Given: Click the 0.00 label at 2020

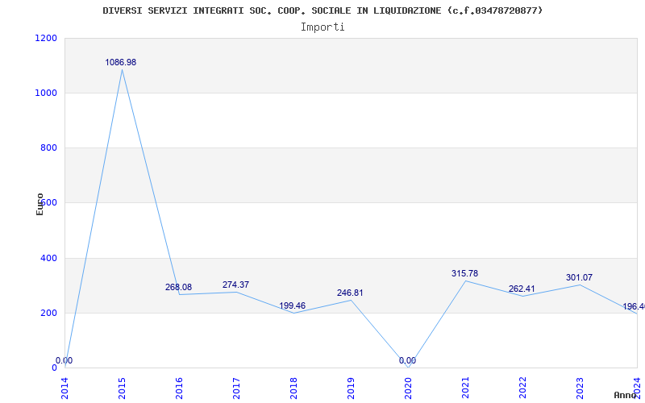Looking at the screenshot, I should (x=407, y=360).
